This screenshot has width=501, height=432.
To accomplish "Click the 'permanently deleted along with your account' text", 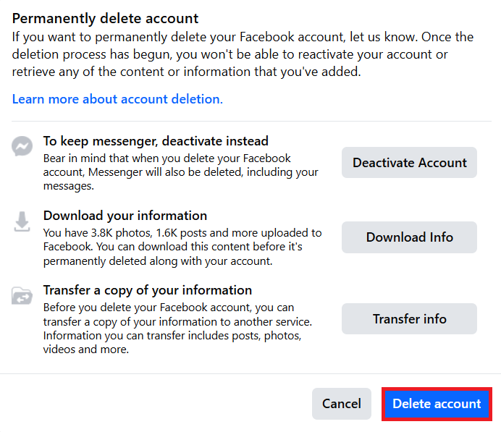I will [158, 261].
